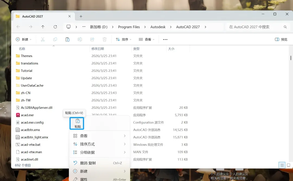The height and width of the screenshot is (181, 293).
Task: Select the acad.exe application icon
Action: tap(18, 115)
